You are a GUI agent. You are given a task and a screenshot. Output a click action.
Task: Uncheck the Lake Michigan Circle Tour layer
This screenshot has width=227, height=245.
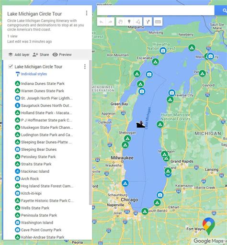(x=11, y=67)
